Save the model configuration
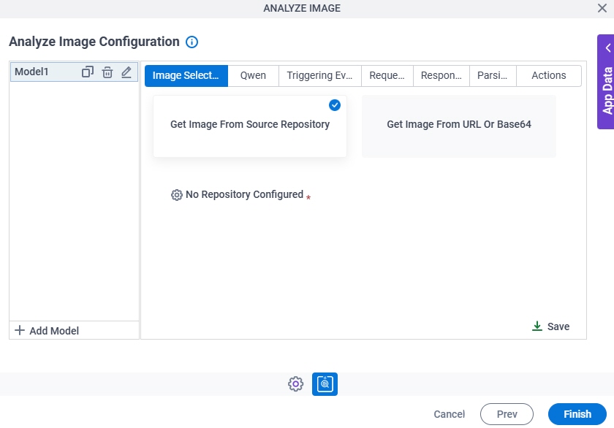Screen dimensions: 614x428 pyautogui.click(x=550, y=326)
